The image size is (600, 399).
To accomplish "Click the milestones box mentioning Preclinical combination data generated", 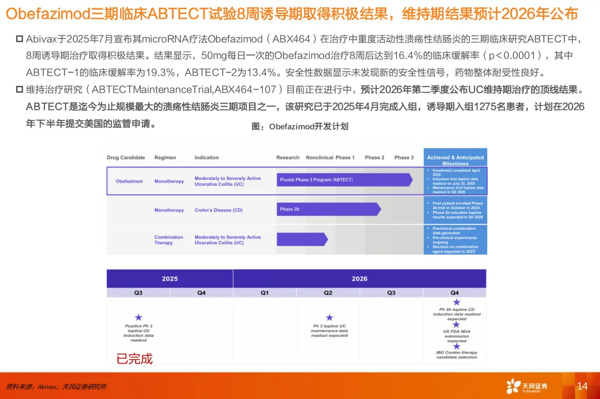I will 456,240.
